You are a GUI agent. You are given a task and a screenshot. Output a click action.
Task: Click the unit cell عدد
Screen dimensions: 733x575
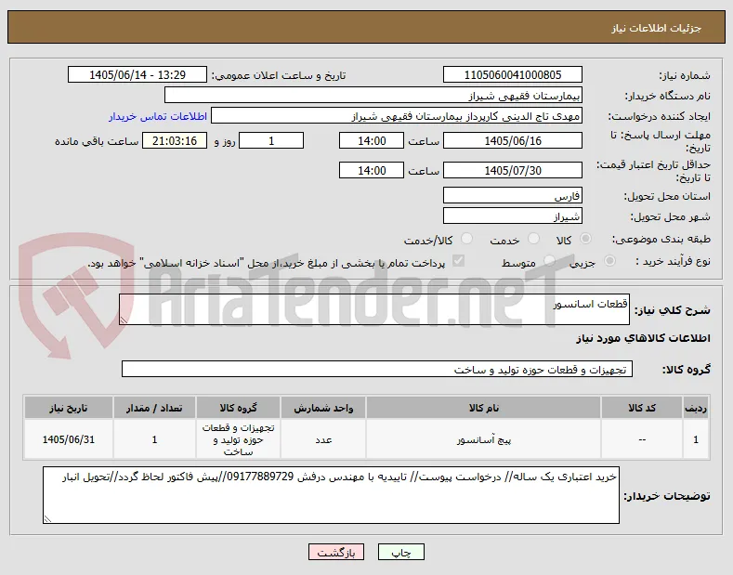pos(323,440)
